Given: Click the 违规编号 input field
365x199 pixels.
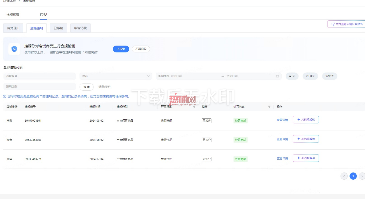Looking at the screenshot, I should [40, 76].
